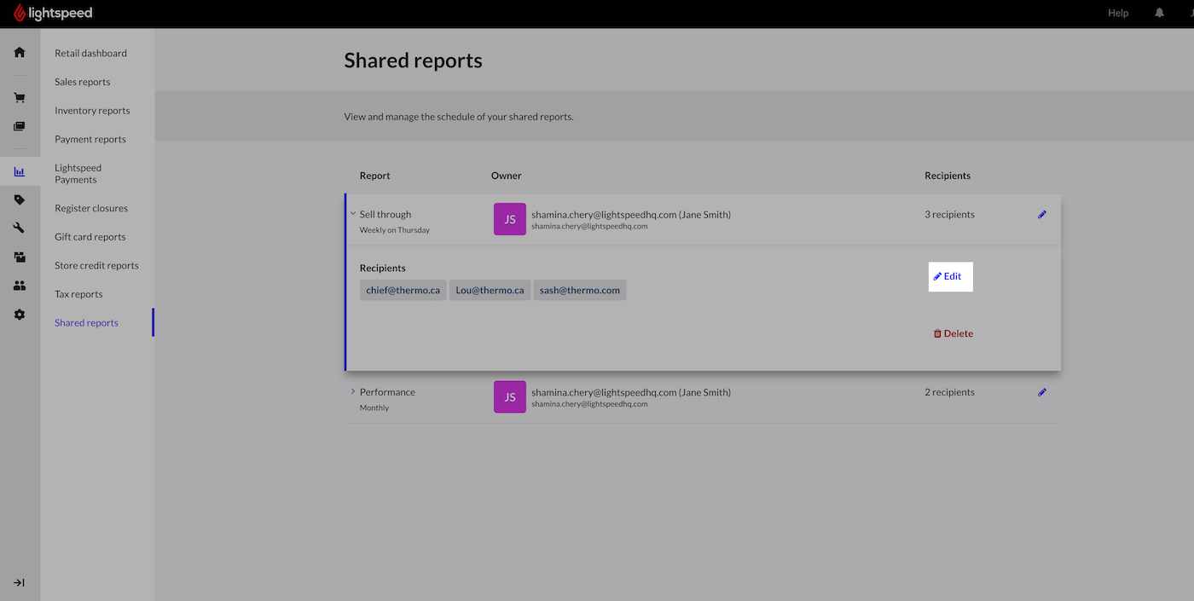The height and width of the screenshot is (601, 1194).
Task: Select the Reporting bar chart icon
Action: (20, 171)
